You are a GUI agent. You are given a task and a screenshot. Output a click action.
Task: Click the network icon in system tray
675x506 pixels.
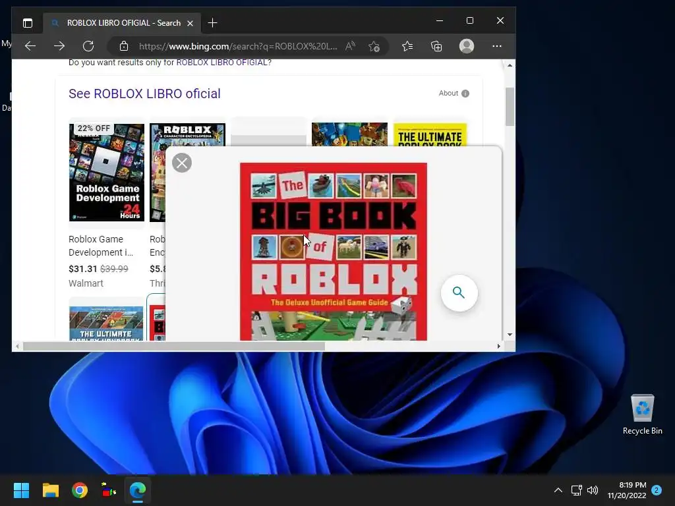click(576, 490)
